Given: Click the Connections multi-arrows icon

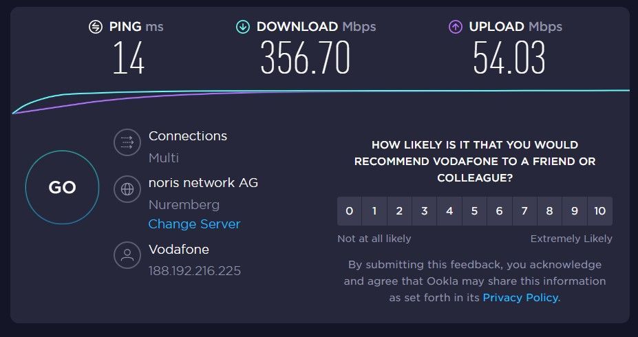Looking at the screenshot, I should [127, 142].
